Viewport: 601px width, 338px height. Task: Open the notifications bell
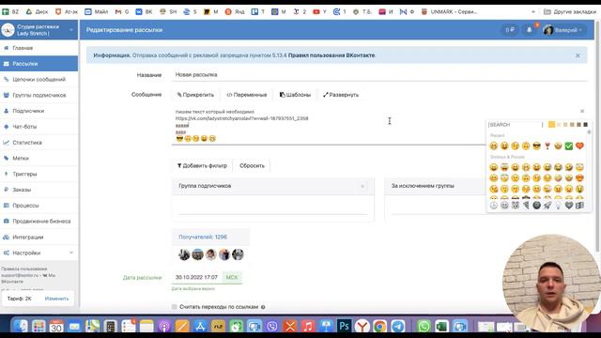pyautogui.click(x=530, y=30)
